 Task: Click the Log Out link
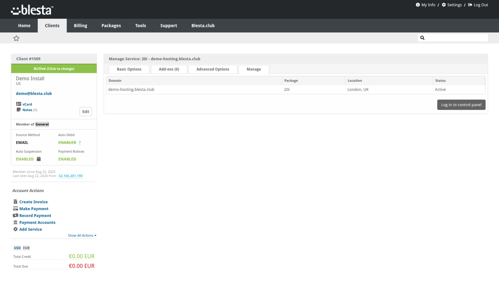coord(481,5)
